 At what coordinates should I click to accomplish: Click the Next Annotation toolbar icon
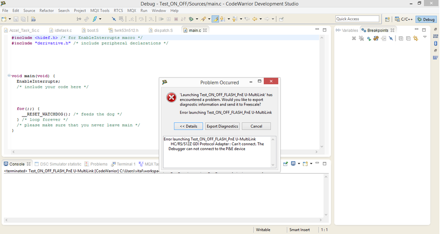(x=222, y=19)
